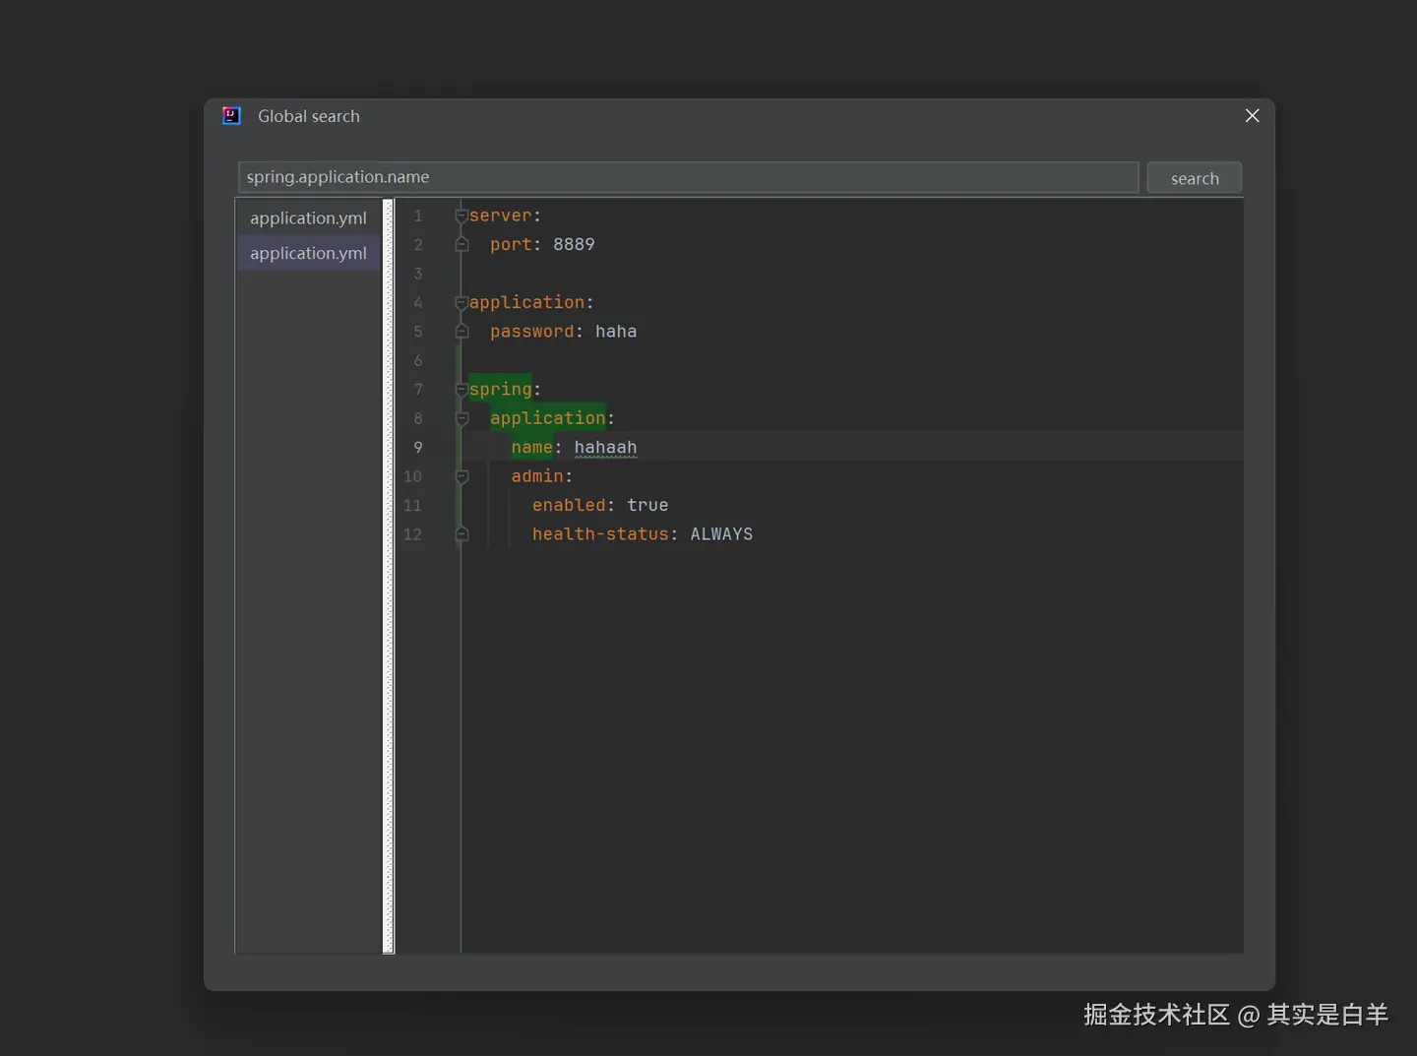Click the splitter between file list and editor
Viewport: 1417px width, 1056px height.
pos(389,576)
